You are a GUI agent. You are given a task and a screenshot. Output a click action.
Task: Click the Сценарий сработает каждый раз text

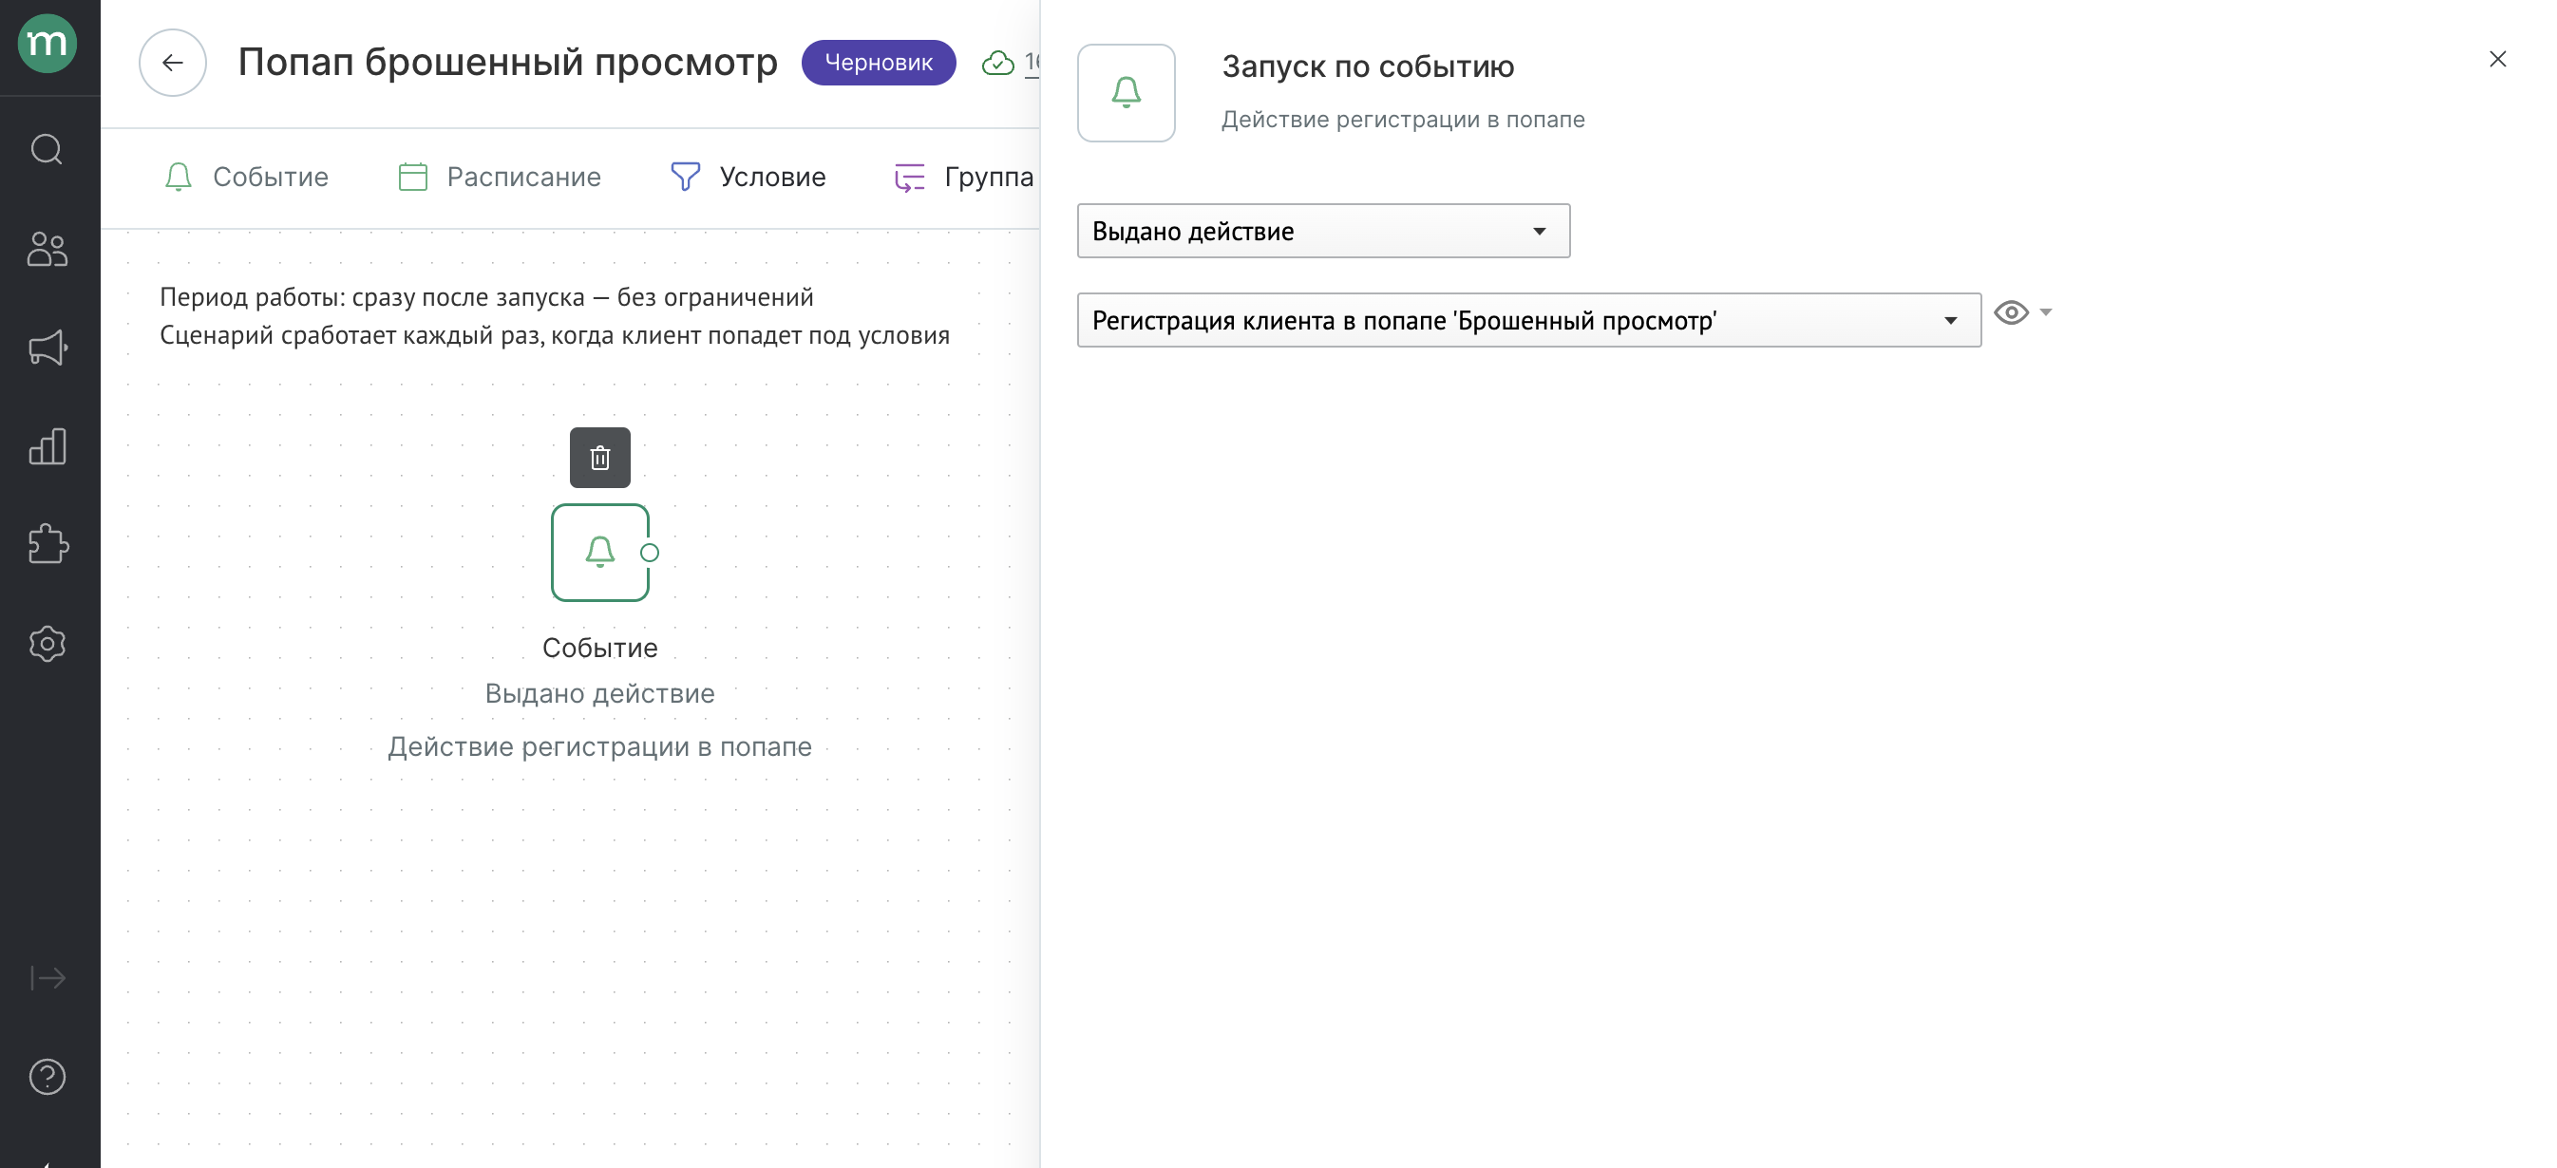tap(554, 335)
